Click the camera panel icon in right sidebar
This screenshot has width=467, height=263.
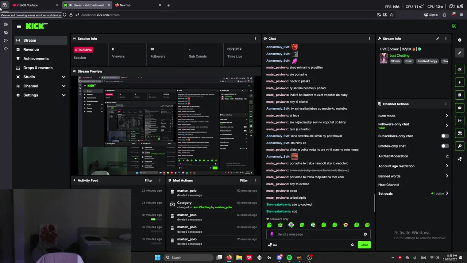pos(459,133)
